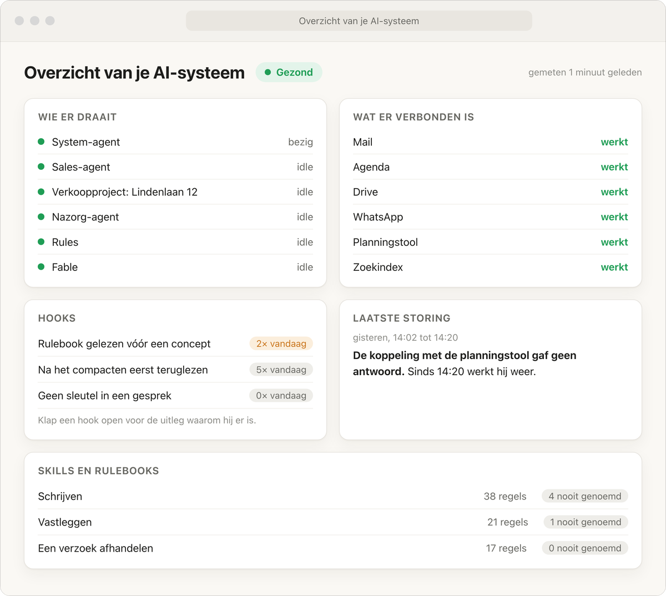The height and width of the screenshot is (596, 666).
Task: Click the SKILLS EN RULEBOOKS section header
Action: pos(98,471)
